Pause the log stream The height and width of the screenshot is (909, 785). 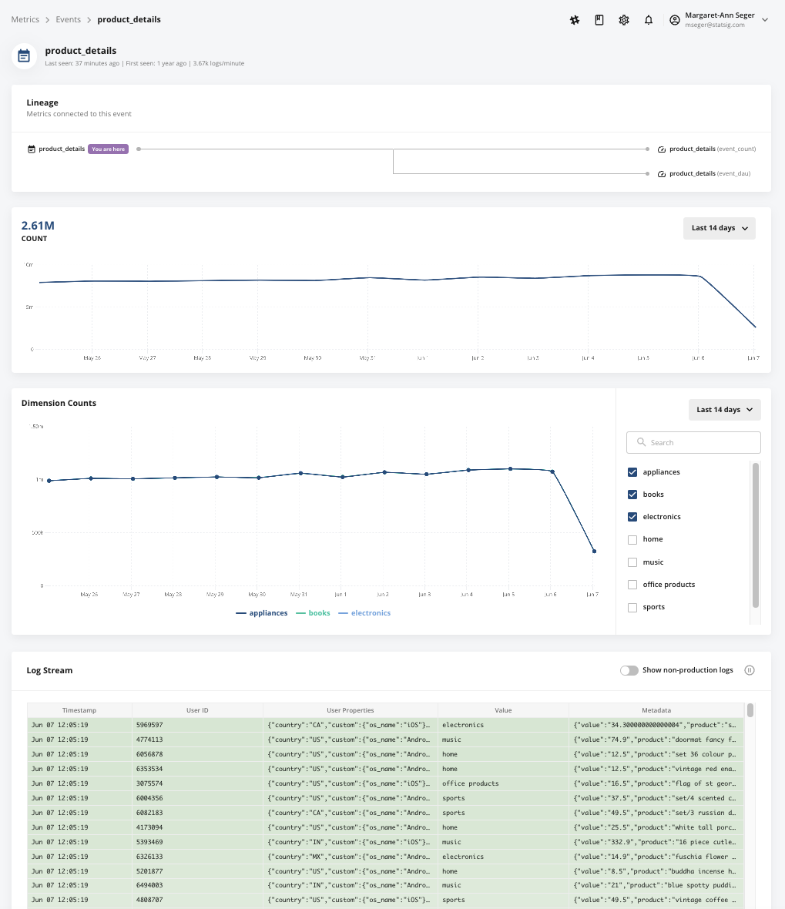[749, 670]
